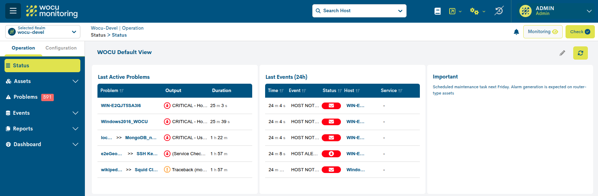Click the pencil edit view icon

pos(562,53)
